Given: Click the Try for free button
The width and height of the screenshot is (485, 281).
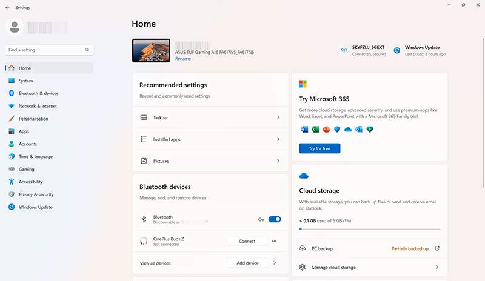Looking at the screenshot, I should (x=319, y=148).
